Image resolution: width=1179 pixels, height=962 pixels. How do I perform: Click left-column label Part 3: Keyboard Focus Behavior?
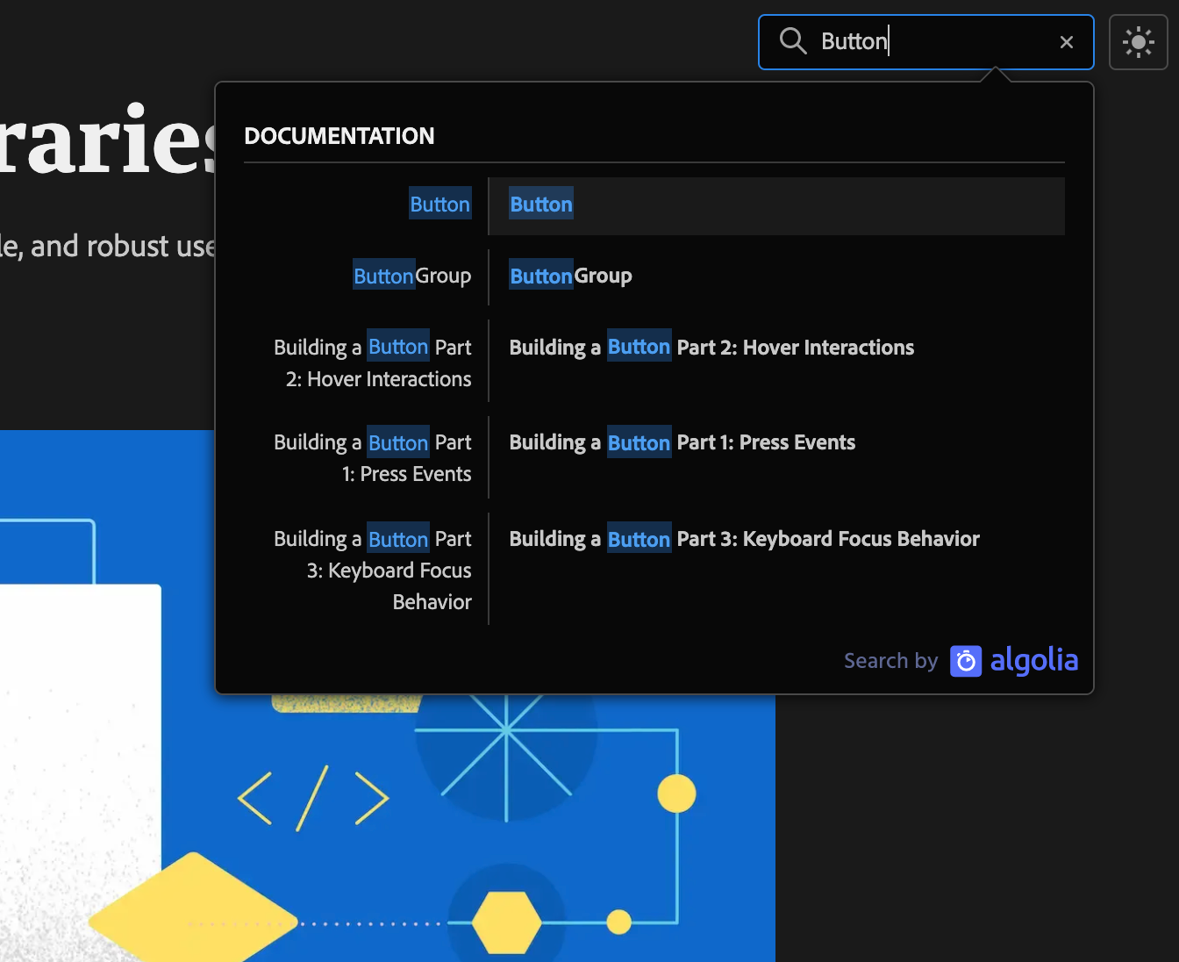click(x=373, y=571)
